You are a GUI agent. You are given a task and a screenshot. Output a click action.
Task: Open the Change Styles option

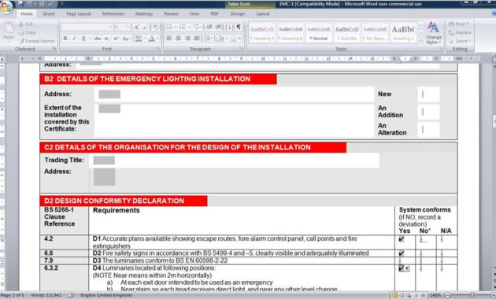click(x=433, y=33)
